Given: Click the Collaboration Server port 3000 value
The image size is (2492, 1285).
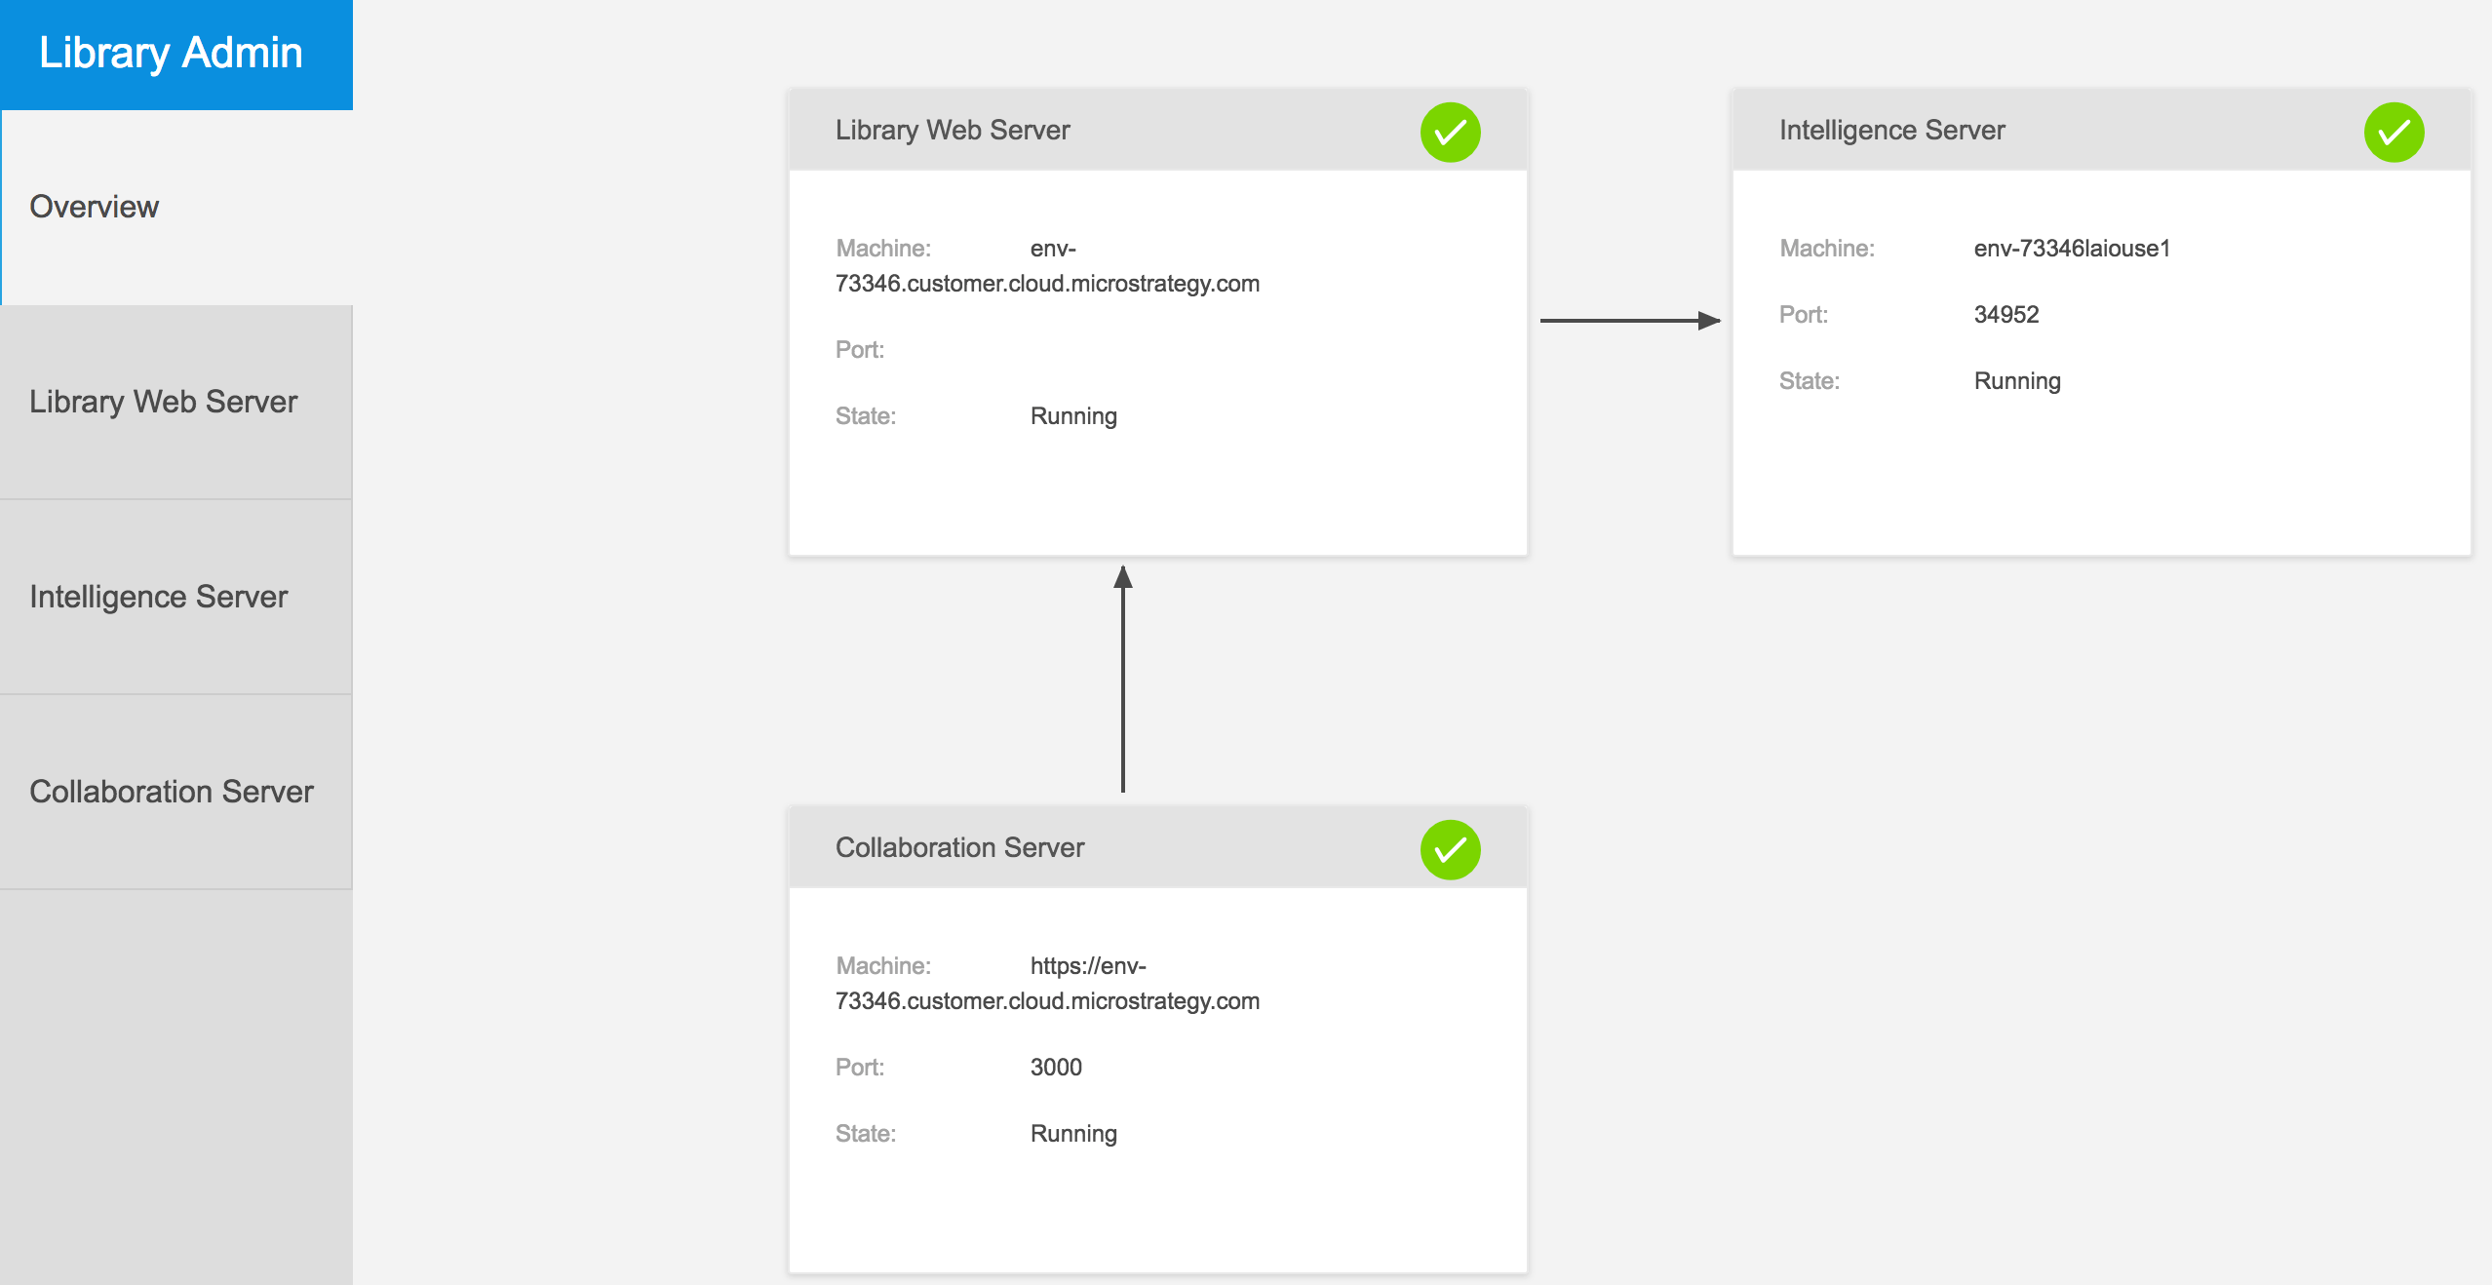Looking at the screenshot, I should (x=1056, y=1067).
